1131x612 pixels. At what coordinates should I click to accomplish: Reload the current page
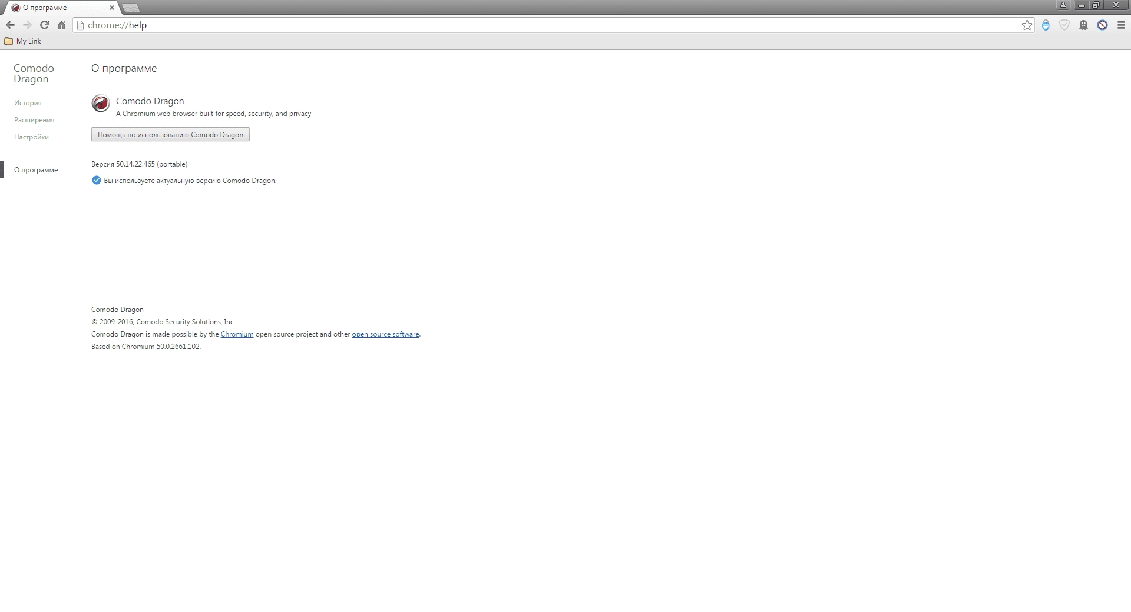coord(44,25)
